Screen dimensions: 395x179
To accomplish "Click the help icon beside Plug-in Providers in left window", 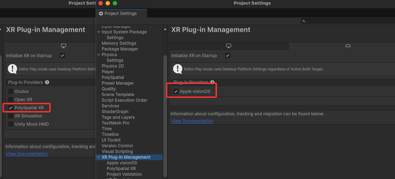I will (x=47, y=82).
